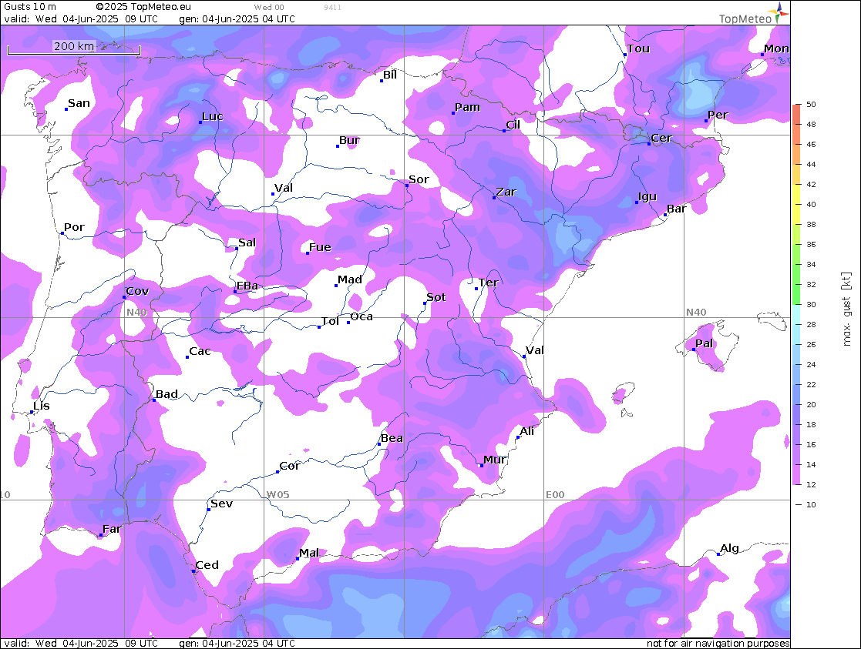861x649 pixels.
Task: Click the "max. gust [kt]" legend title
Action: pyautogui.click(x=846, y=309)
